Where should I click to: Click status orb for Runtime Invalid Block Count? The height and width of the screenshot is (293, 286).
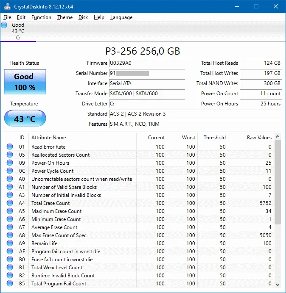(10, 275)
